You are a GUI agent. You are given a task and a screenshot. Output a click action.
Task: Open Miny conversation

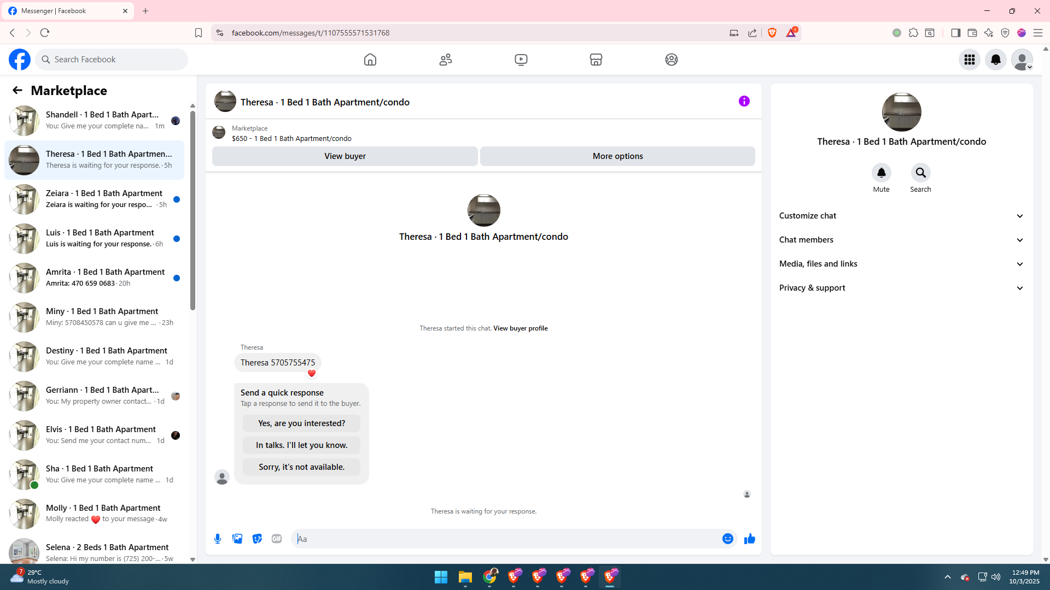point(94,317)
